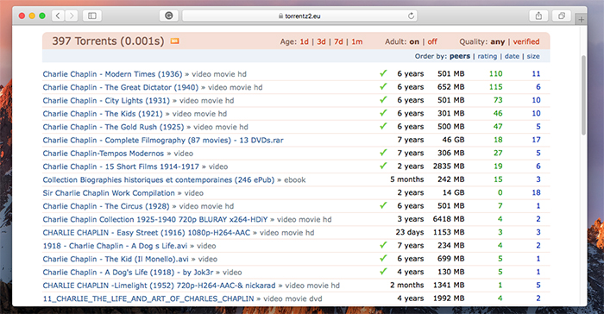Open Charlie Chaplin - City Lights (1931)
This screenshot has width=604, height=314.
click(106, 101)
